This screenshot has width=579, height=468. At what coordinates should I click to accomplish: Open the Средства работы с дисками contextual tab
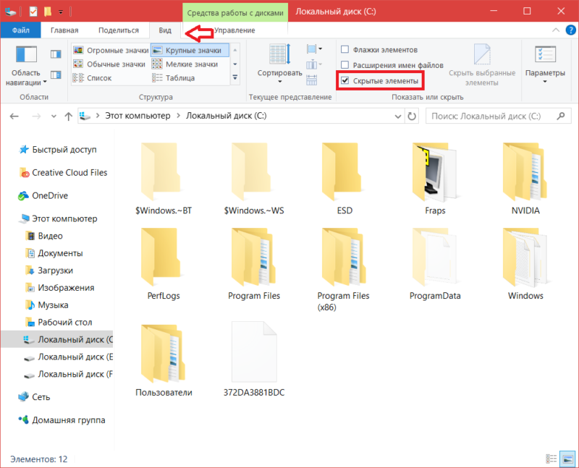click(x=235, y=12)
